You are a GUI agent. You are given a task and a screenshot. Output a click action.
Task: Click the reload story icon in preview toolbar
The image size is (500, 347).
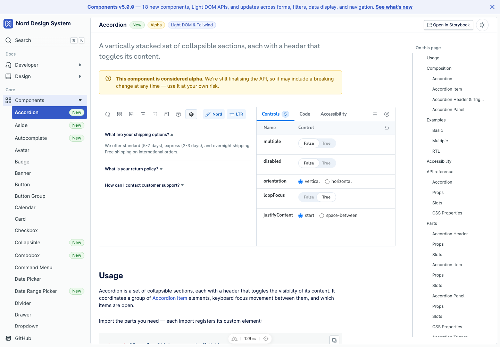coord(108,114)
